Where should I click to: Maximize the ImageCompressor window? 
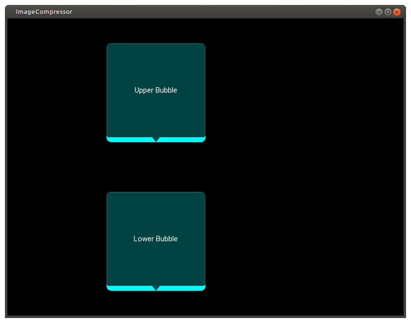point(388,12)
